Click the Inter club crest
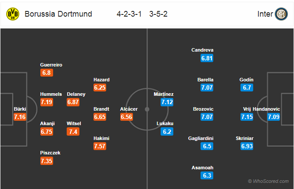 coord(281,14)
